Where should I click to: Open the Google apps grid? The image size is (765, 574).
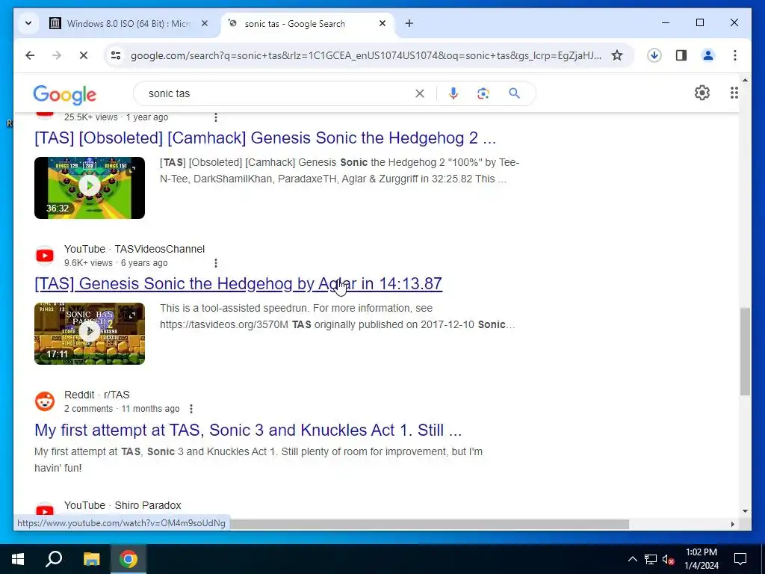734,93
